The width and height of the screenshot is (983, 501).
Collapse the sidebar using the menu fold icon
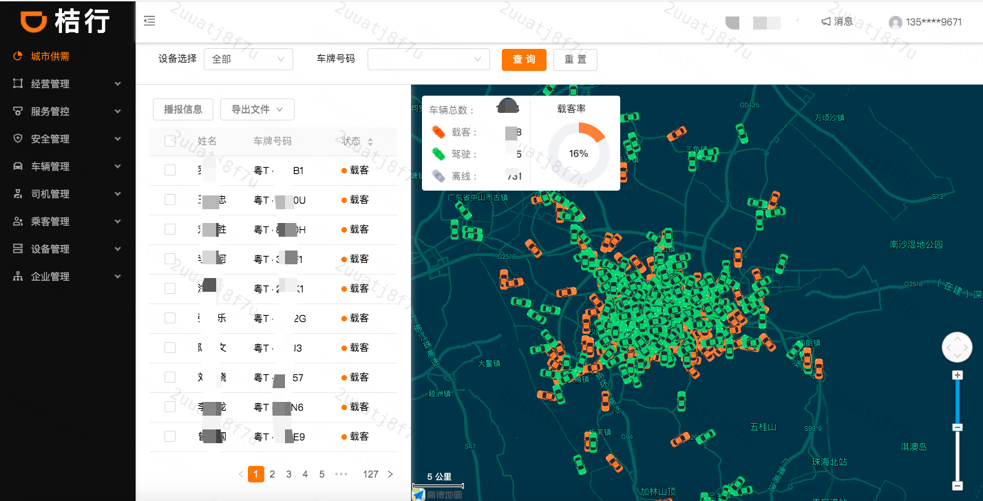(x=149, y=21)
